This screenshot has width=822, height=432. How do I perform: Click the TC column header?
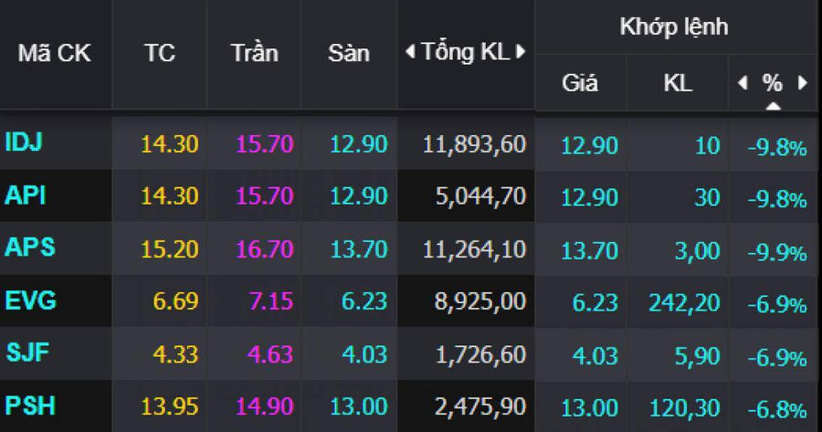pyautogui.click(x=159, y=53)
